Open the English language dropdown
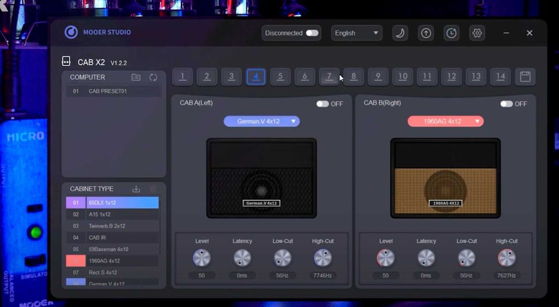This screenshot has height=307, width=559. click(357, 33)
